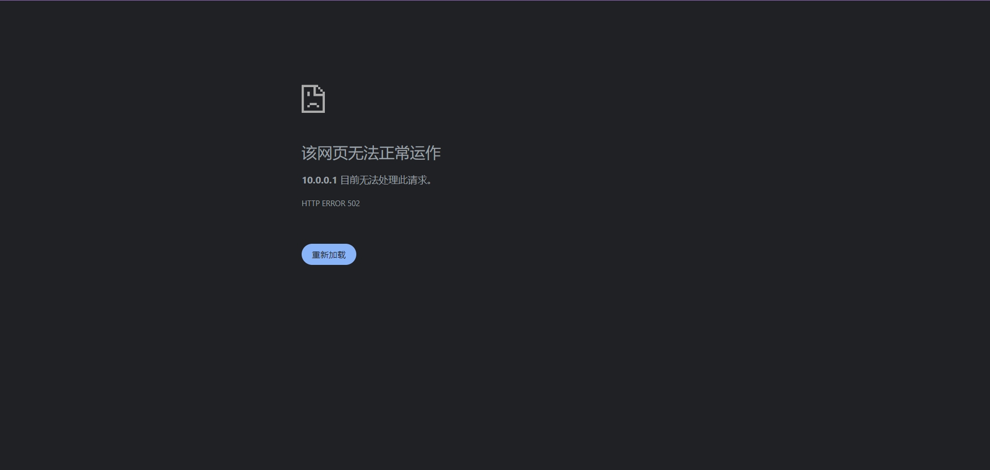Click the 该网页 characters in heading

coord(325,153)
